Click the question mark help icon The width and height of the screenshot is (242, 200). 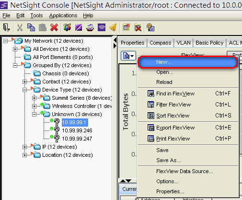150,27
